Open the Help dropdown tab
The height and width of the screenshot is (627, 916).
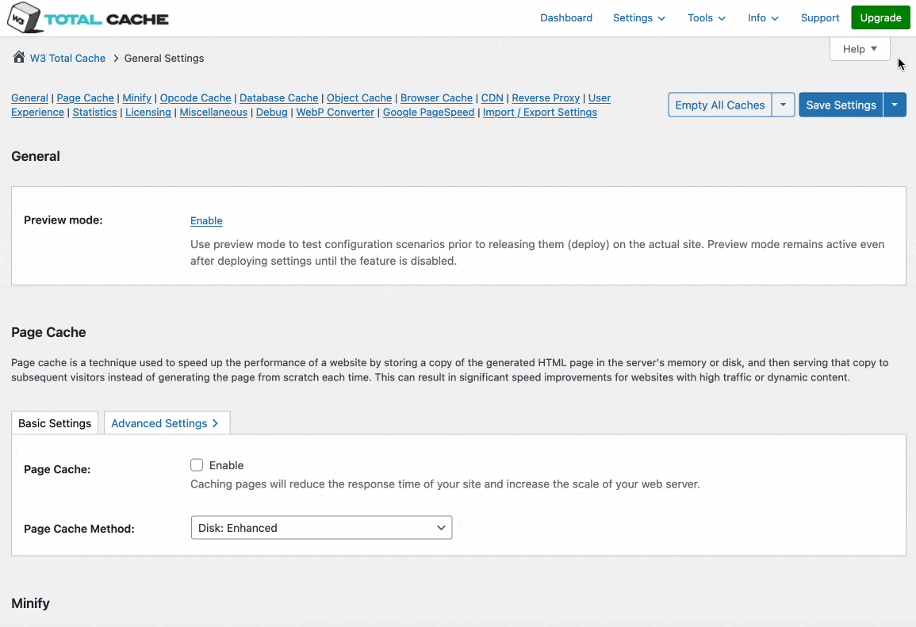tap(860, 49)
